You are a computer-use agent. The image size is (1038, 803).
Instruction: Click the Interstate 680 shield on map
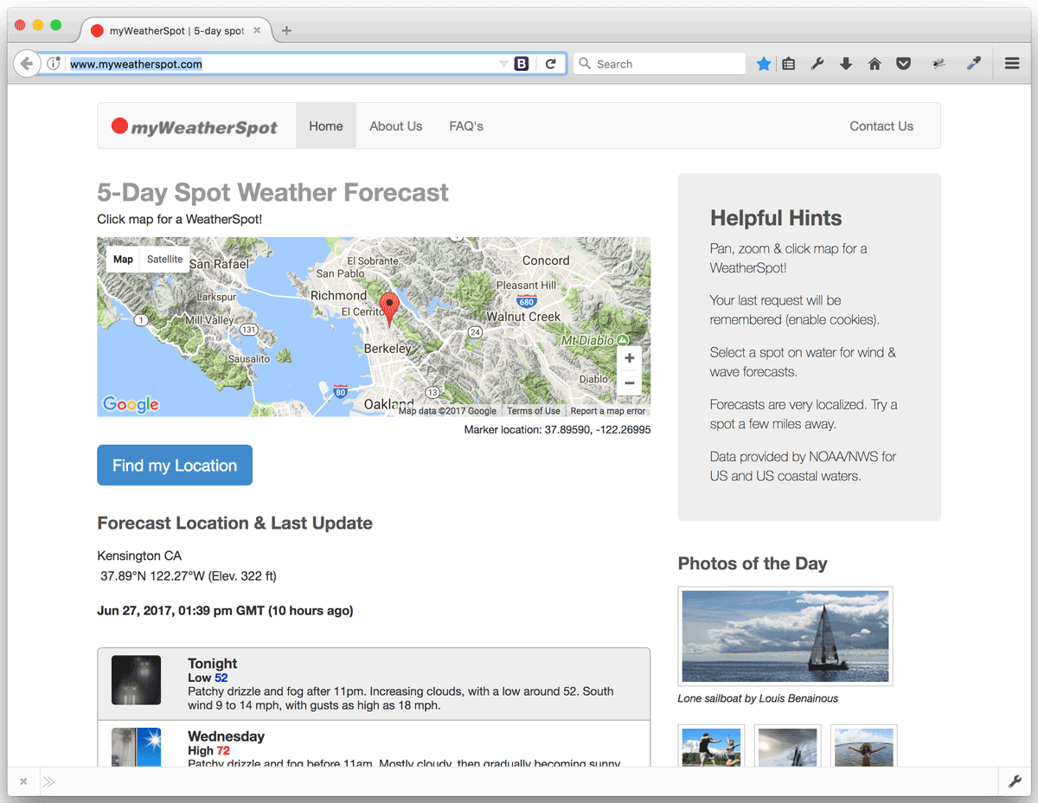[526, 301]
